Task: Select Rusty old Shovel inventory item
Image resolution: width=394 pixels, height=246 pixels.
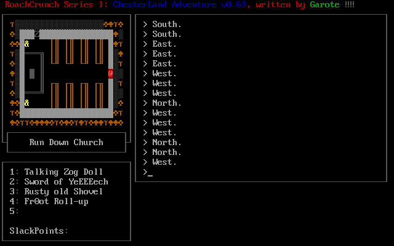Action: click(x=63, y=191)
